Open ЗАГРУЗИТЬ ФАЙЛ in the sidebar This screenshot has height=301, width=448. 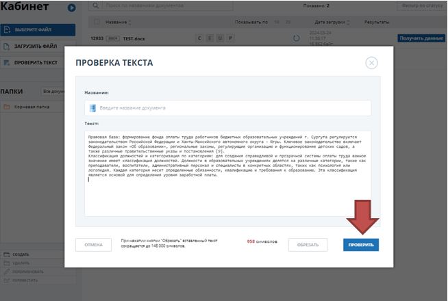(x=37, y=47)
